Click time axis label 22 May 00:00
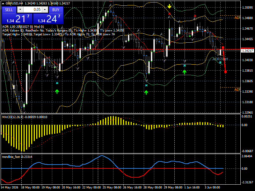 [91, 187]
